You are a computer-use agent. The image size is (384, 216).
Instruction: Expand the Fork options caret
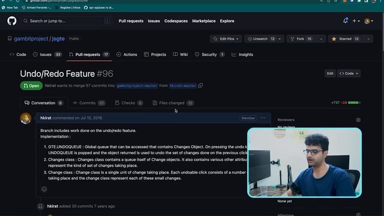[x=321, y=39]
